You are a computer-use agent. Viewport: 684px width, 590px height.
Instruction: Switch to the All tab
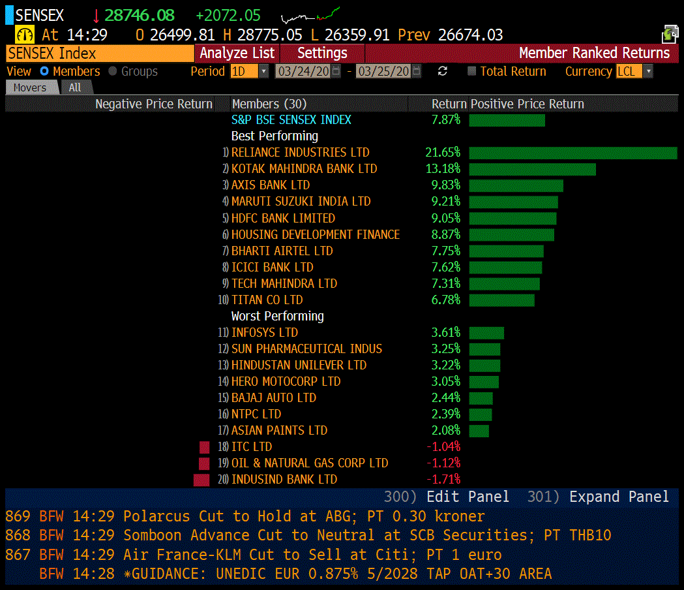75,87
